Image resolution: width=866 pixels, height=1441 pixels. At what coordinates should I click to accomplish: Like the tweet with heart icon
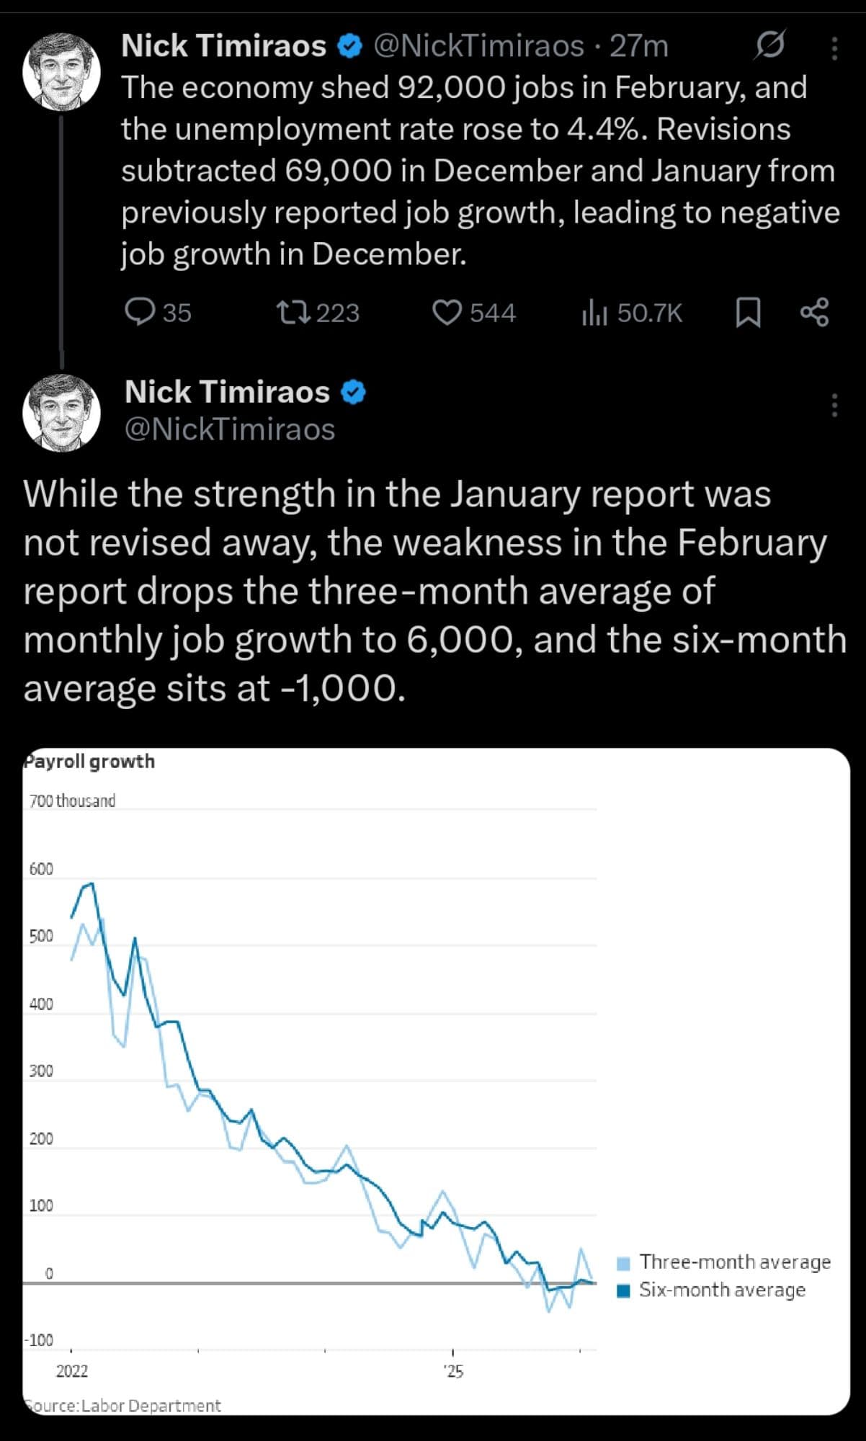(447, 313)
